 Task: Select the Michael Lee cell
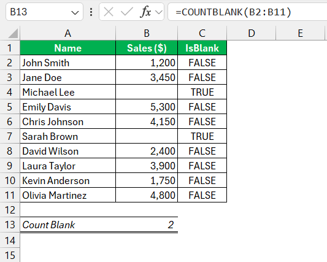[x=67, y=92]
